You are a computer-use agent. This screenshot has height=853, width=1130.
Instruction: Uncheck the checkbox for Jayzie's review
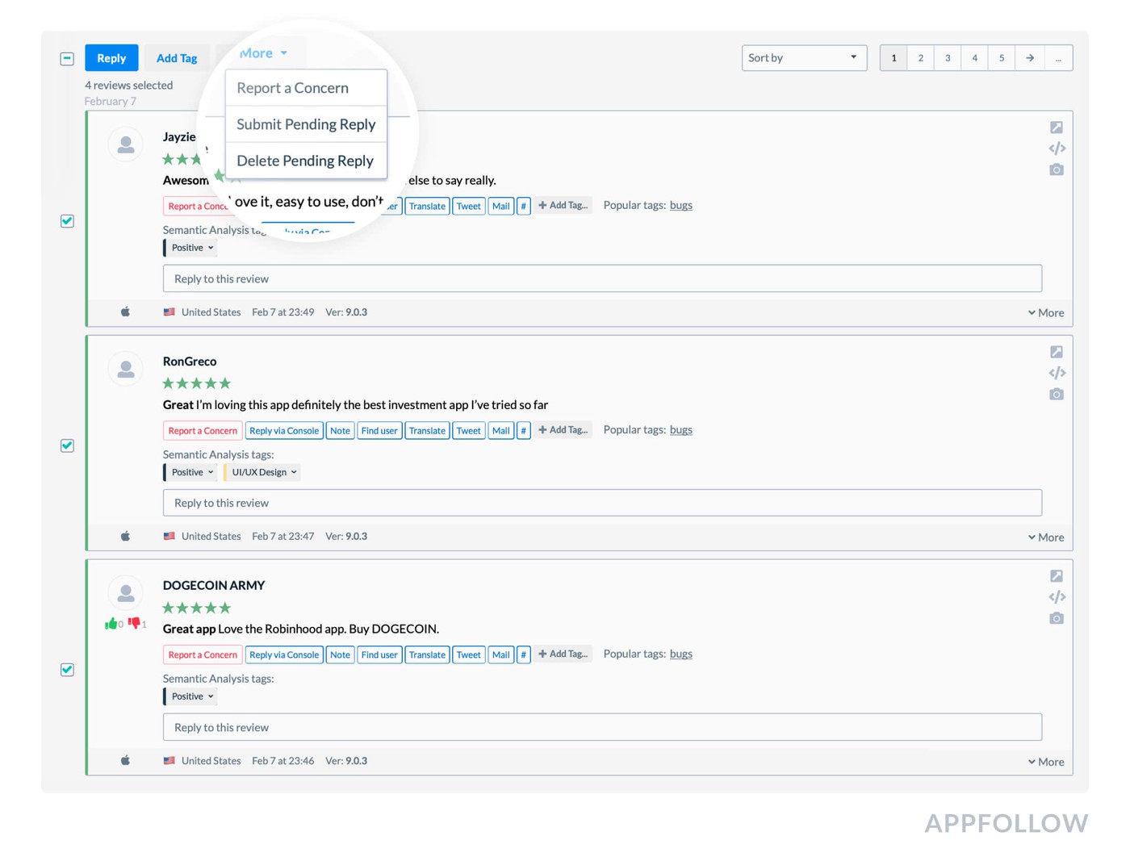68,221
